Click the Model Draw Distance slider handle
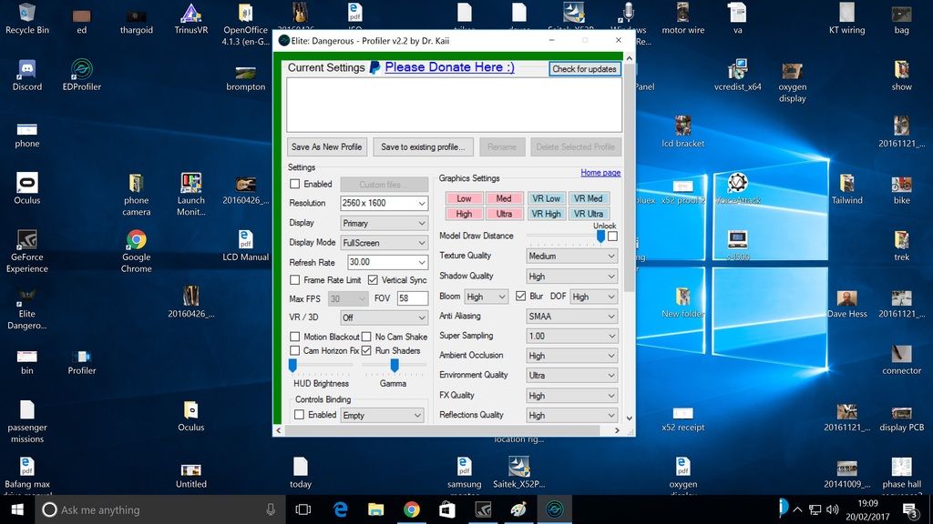The image size is (933, 524). 601,236
